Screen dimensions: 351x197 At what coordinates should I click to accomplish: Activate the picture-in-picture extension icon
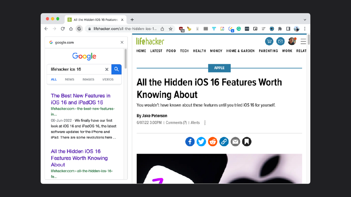(x=255, y=29)
